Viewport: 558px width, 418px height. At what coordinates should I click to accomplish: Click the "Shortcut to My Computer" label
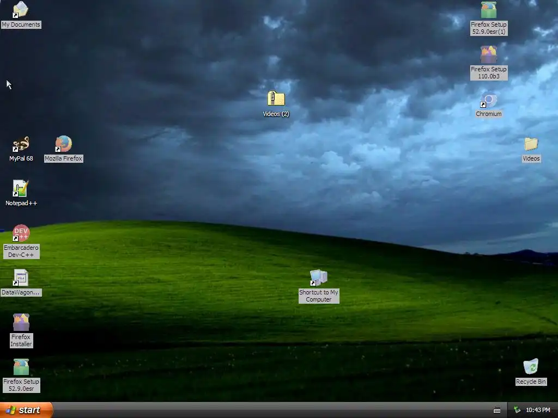coord(318,296)
